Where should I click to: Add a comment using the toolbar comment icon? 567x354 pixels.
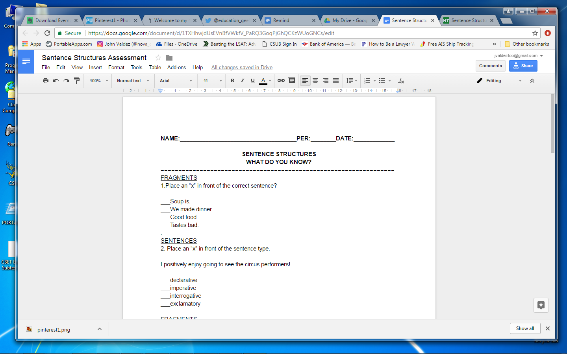292,81
